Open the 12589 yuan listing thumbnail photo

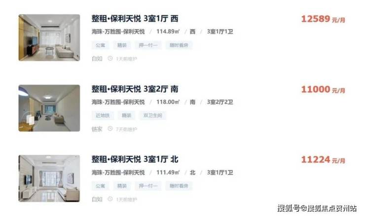(49, 38)
